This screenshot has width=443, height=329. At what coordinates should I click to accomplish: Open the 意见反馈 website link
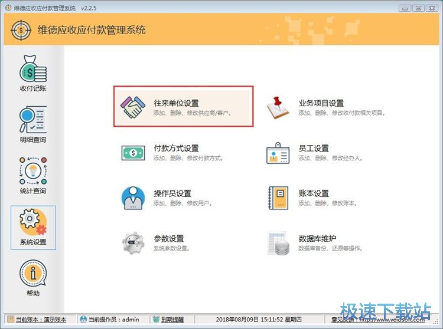378,320
